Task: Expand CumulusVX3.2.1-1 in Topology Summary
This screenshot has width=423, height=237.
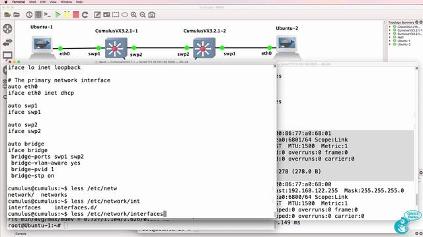Action: [x=389, y=30]
